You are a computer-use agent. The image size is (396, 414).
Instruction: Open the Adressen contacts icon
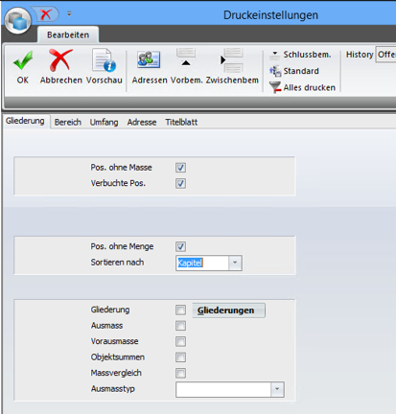[149, 59]
